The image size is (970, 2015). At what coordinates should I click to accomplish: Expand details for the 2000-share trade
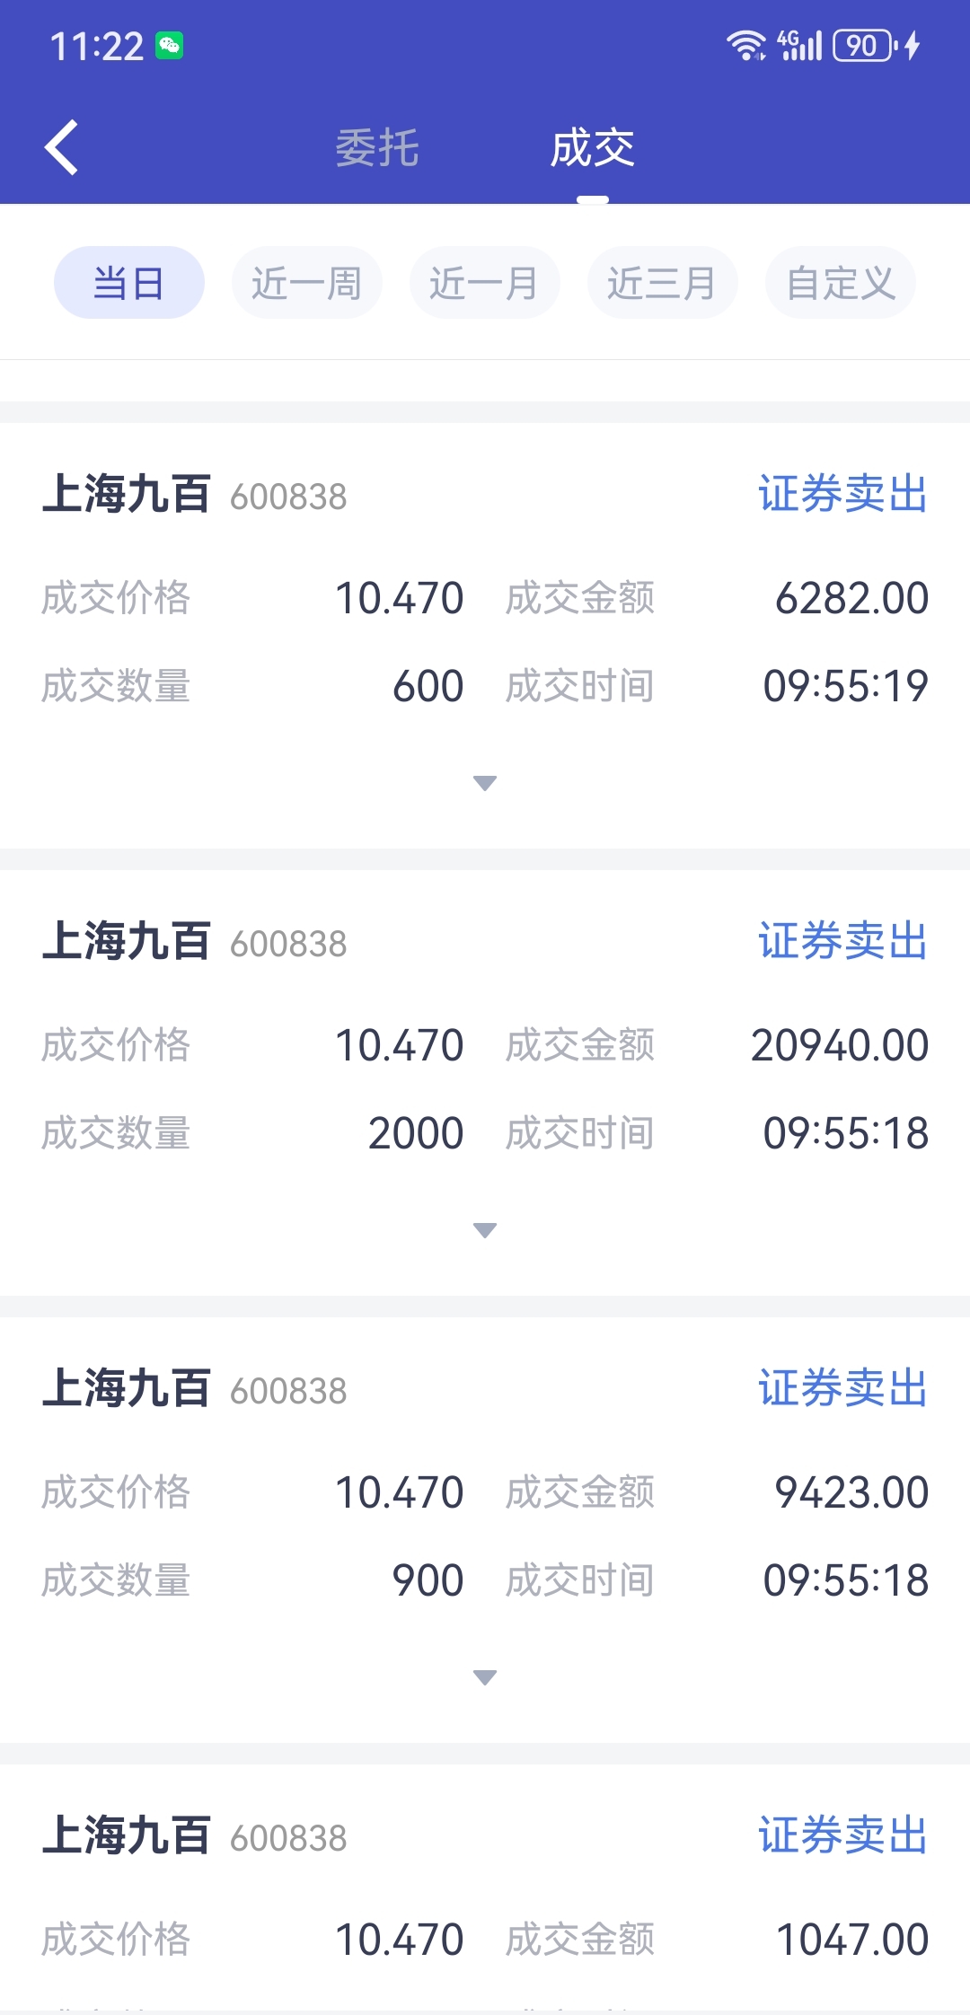(485, 1230)
